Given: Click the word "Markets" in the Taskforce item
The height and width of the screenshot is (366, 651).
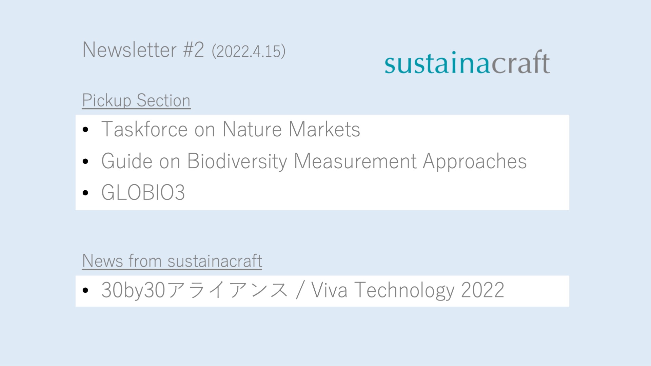Looking at the screenshot, I should click(x=324, y=129).
